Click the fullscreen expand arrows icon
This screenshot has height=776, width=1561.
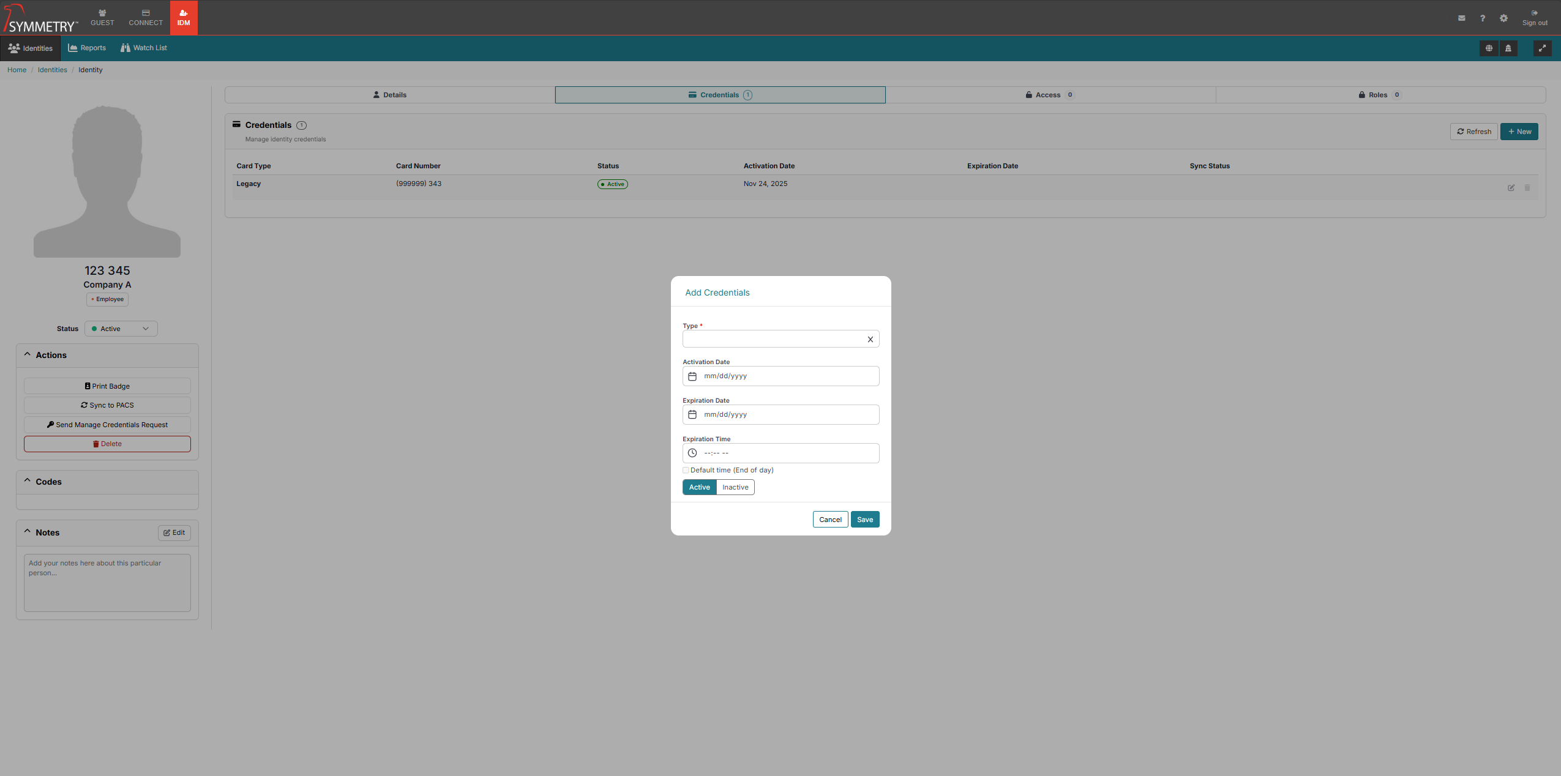[1542, 48]
